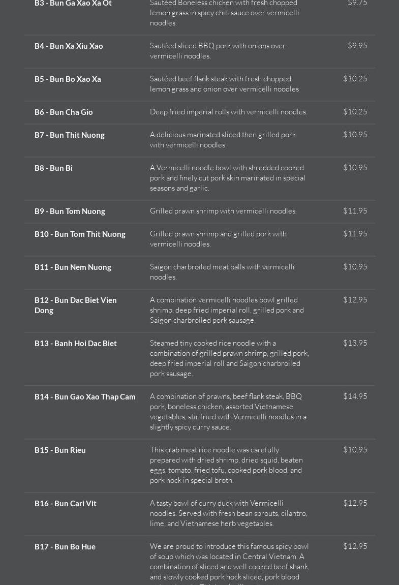The height and width of the screenshot is (585, 399).
Task: Click B10 - Bun Tom Thit Nuong title
Action: (80, 234)
